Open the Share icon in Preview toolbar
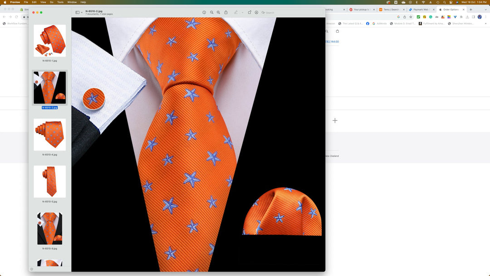 226,12
